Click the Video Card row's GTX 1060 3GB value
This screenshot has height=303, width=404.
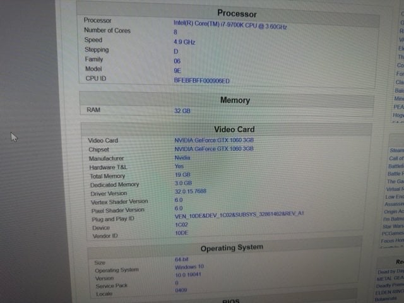214,140
